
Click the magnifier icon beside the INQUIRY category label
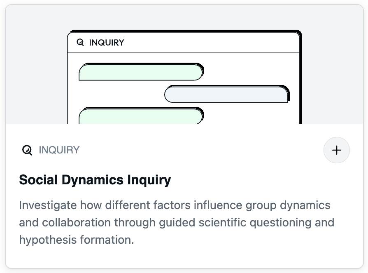point(27,150)
